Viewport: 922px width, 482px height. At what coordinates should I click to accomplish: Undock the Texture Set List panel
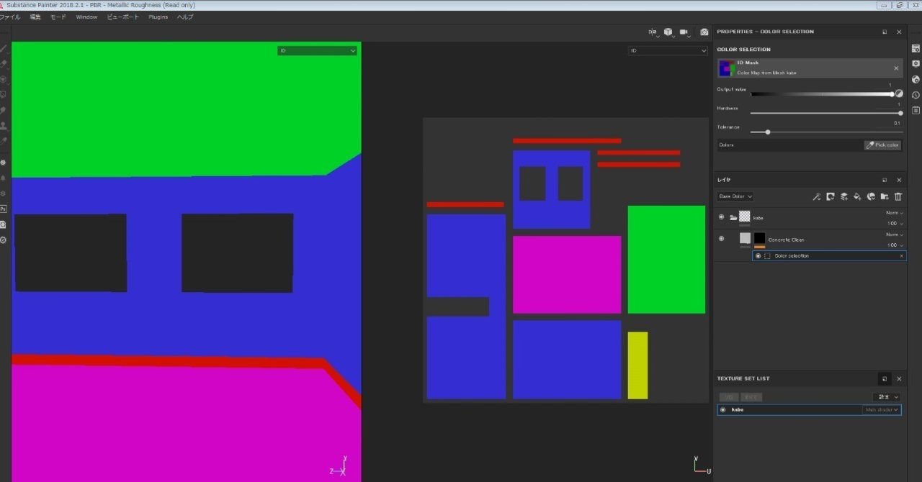[885, 378]
